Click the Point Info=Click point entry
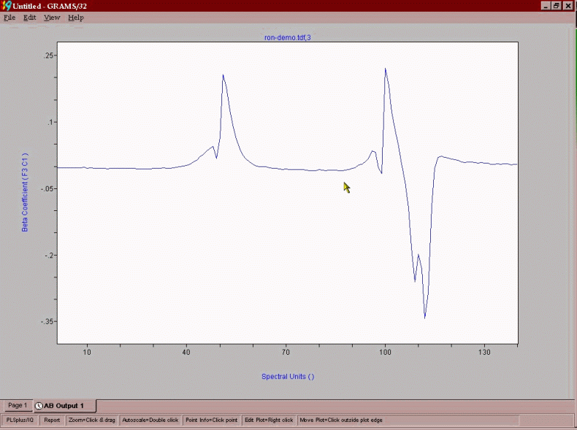The image size is (577, 430). pos(212,420)
